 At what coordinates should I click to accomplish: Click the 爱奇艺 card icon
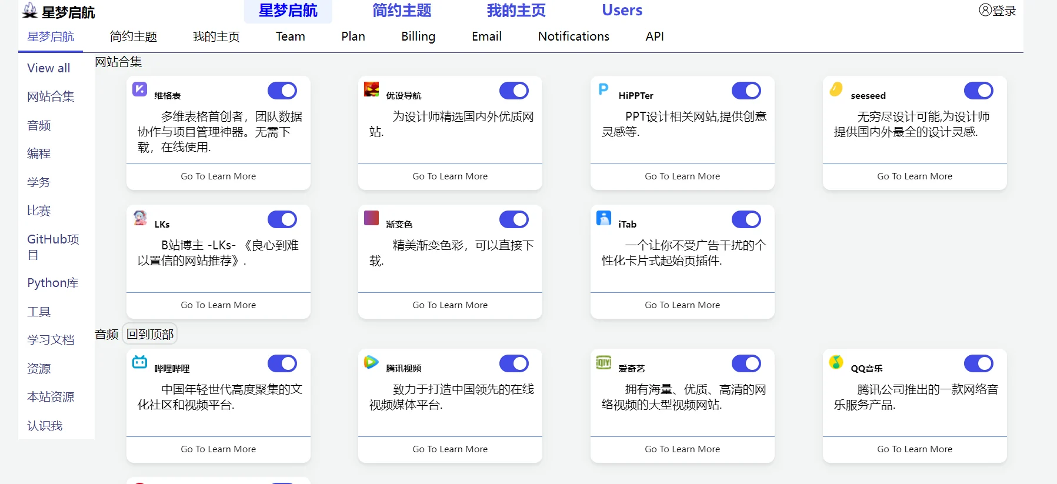tap(603, 362)
